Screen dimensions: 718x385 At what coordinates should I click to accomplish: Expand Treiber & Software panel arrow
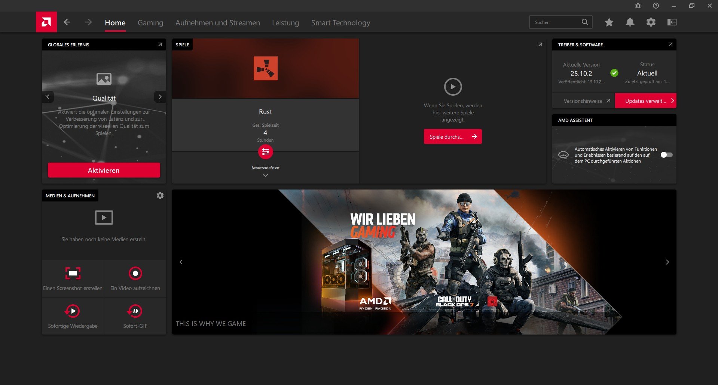(670, 44)
